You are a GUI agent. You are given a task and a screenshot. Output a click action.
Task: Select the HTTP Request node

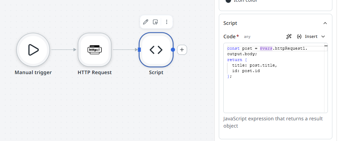tap(95, 50)
